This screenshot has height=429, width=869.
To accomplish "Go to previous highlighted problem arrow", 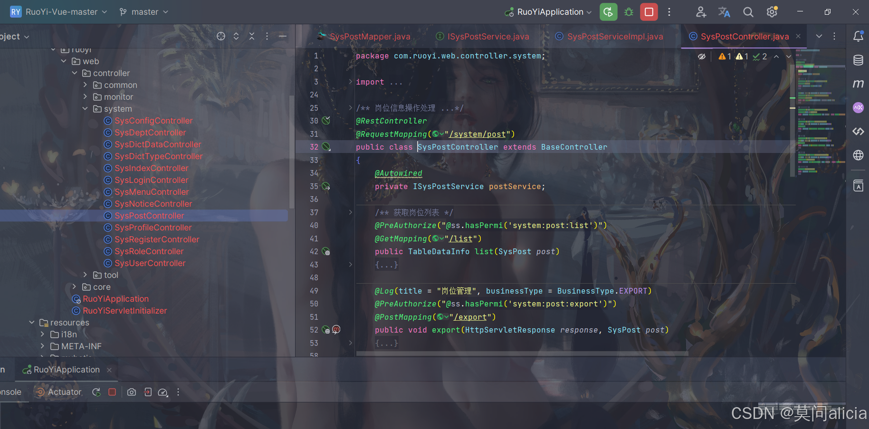I will pos(776,57).
